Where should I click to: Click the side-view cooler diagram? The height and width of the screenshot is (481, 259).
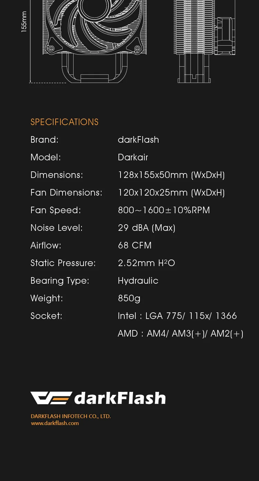[204, 38]
